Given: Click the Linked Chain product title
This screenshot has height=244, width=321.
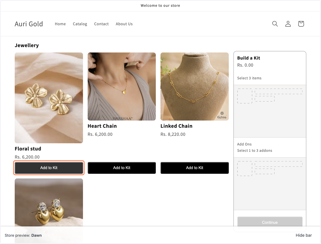Looking at the screenshot, I should pyautogui.click(x=177, y=126).
